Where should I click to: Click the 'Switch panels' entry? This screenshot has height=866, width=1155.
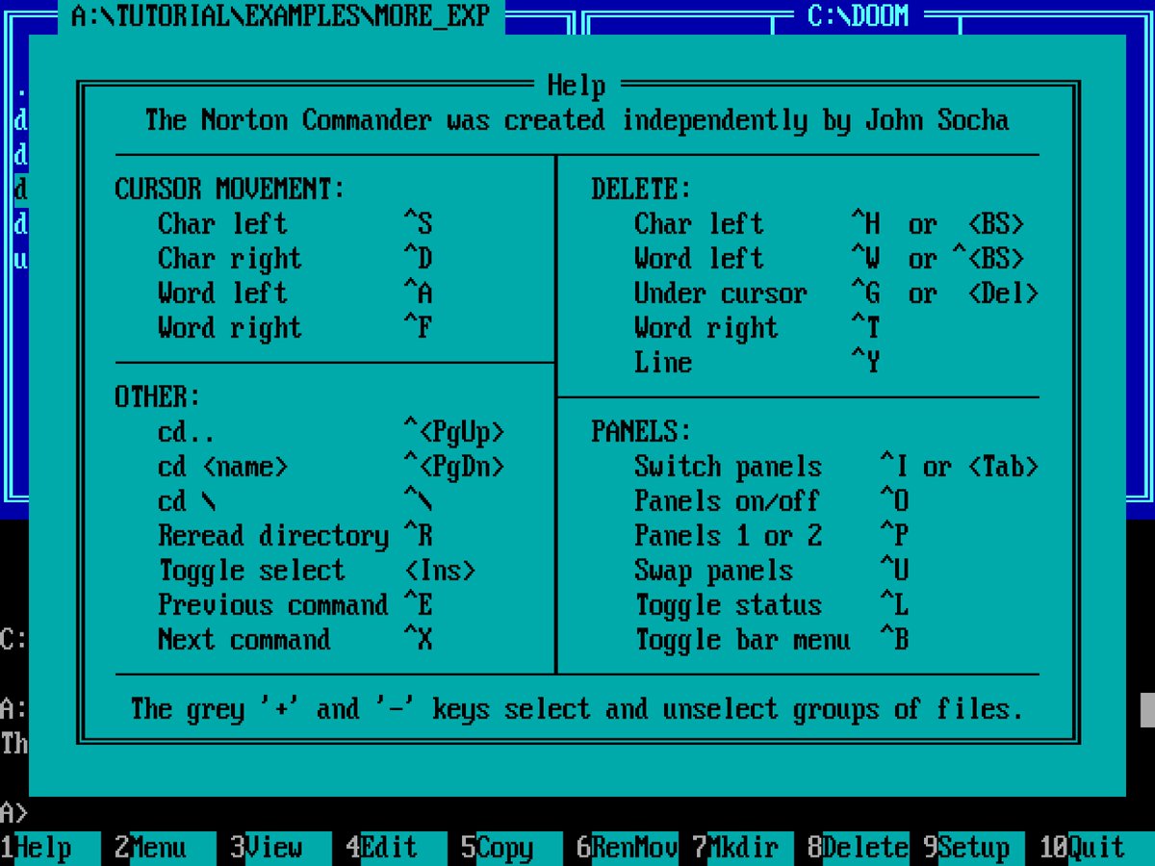(729, 467)
